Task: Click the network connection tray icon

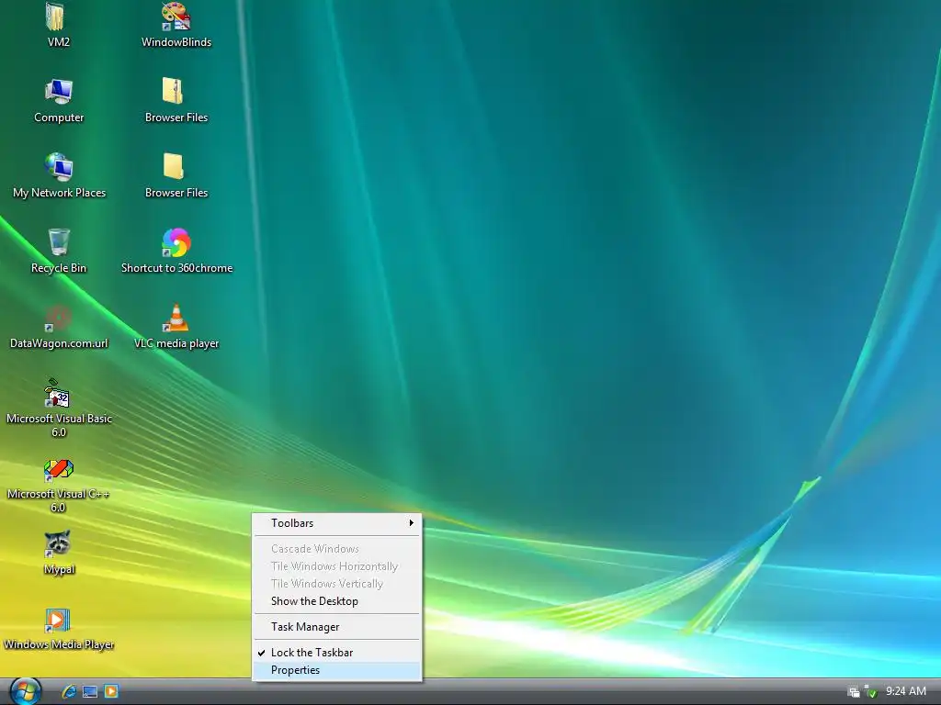Action: (854, 692)
